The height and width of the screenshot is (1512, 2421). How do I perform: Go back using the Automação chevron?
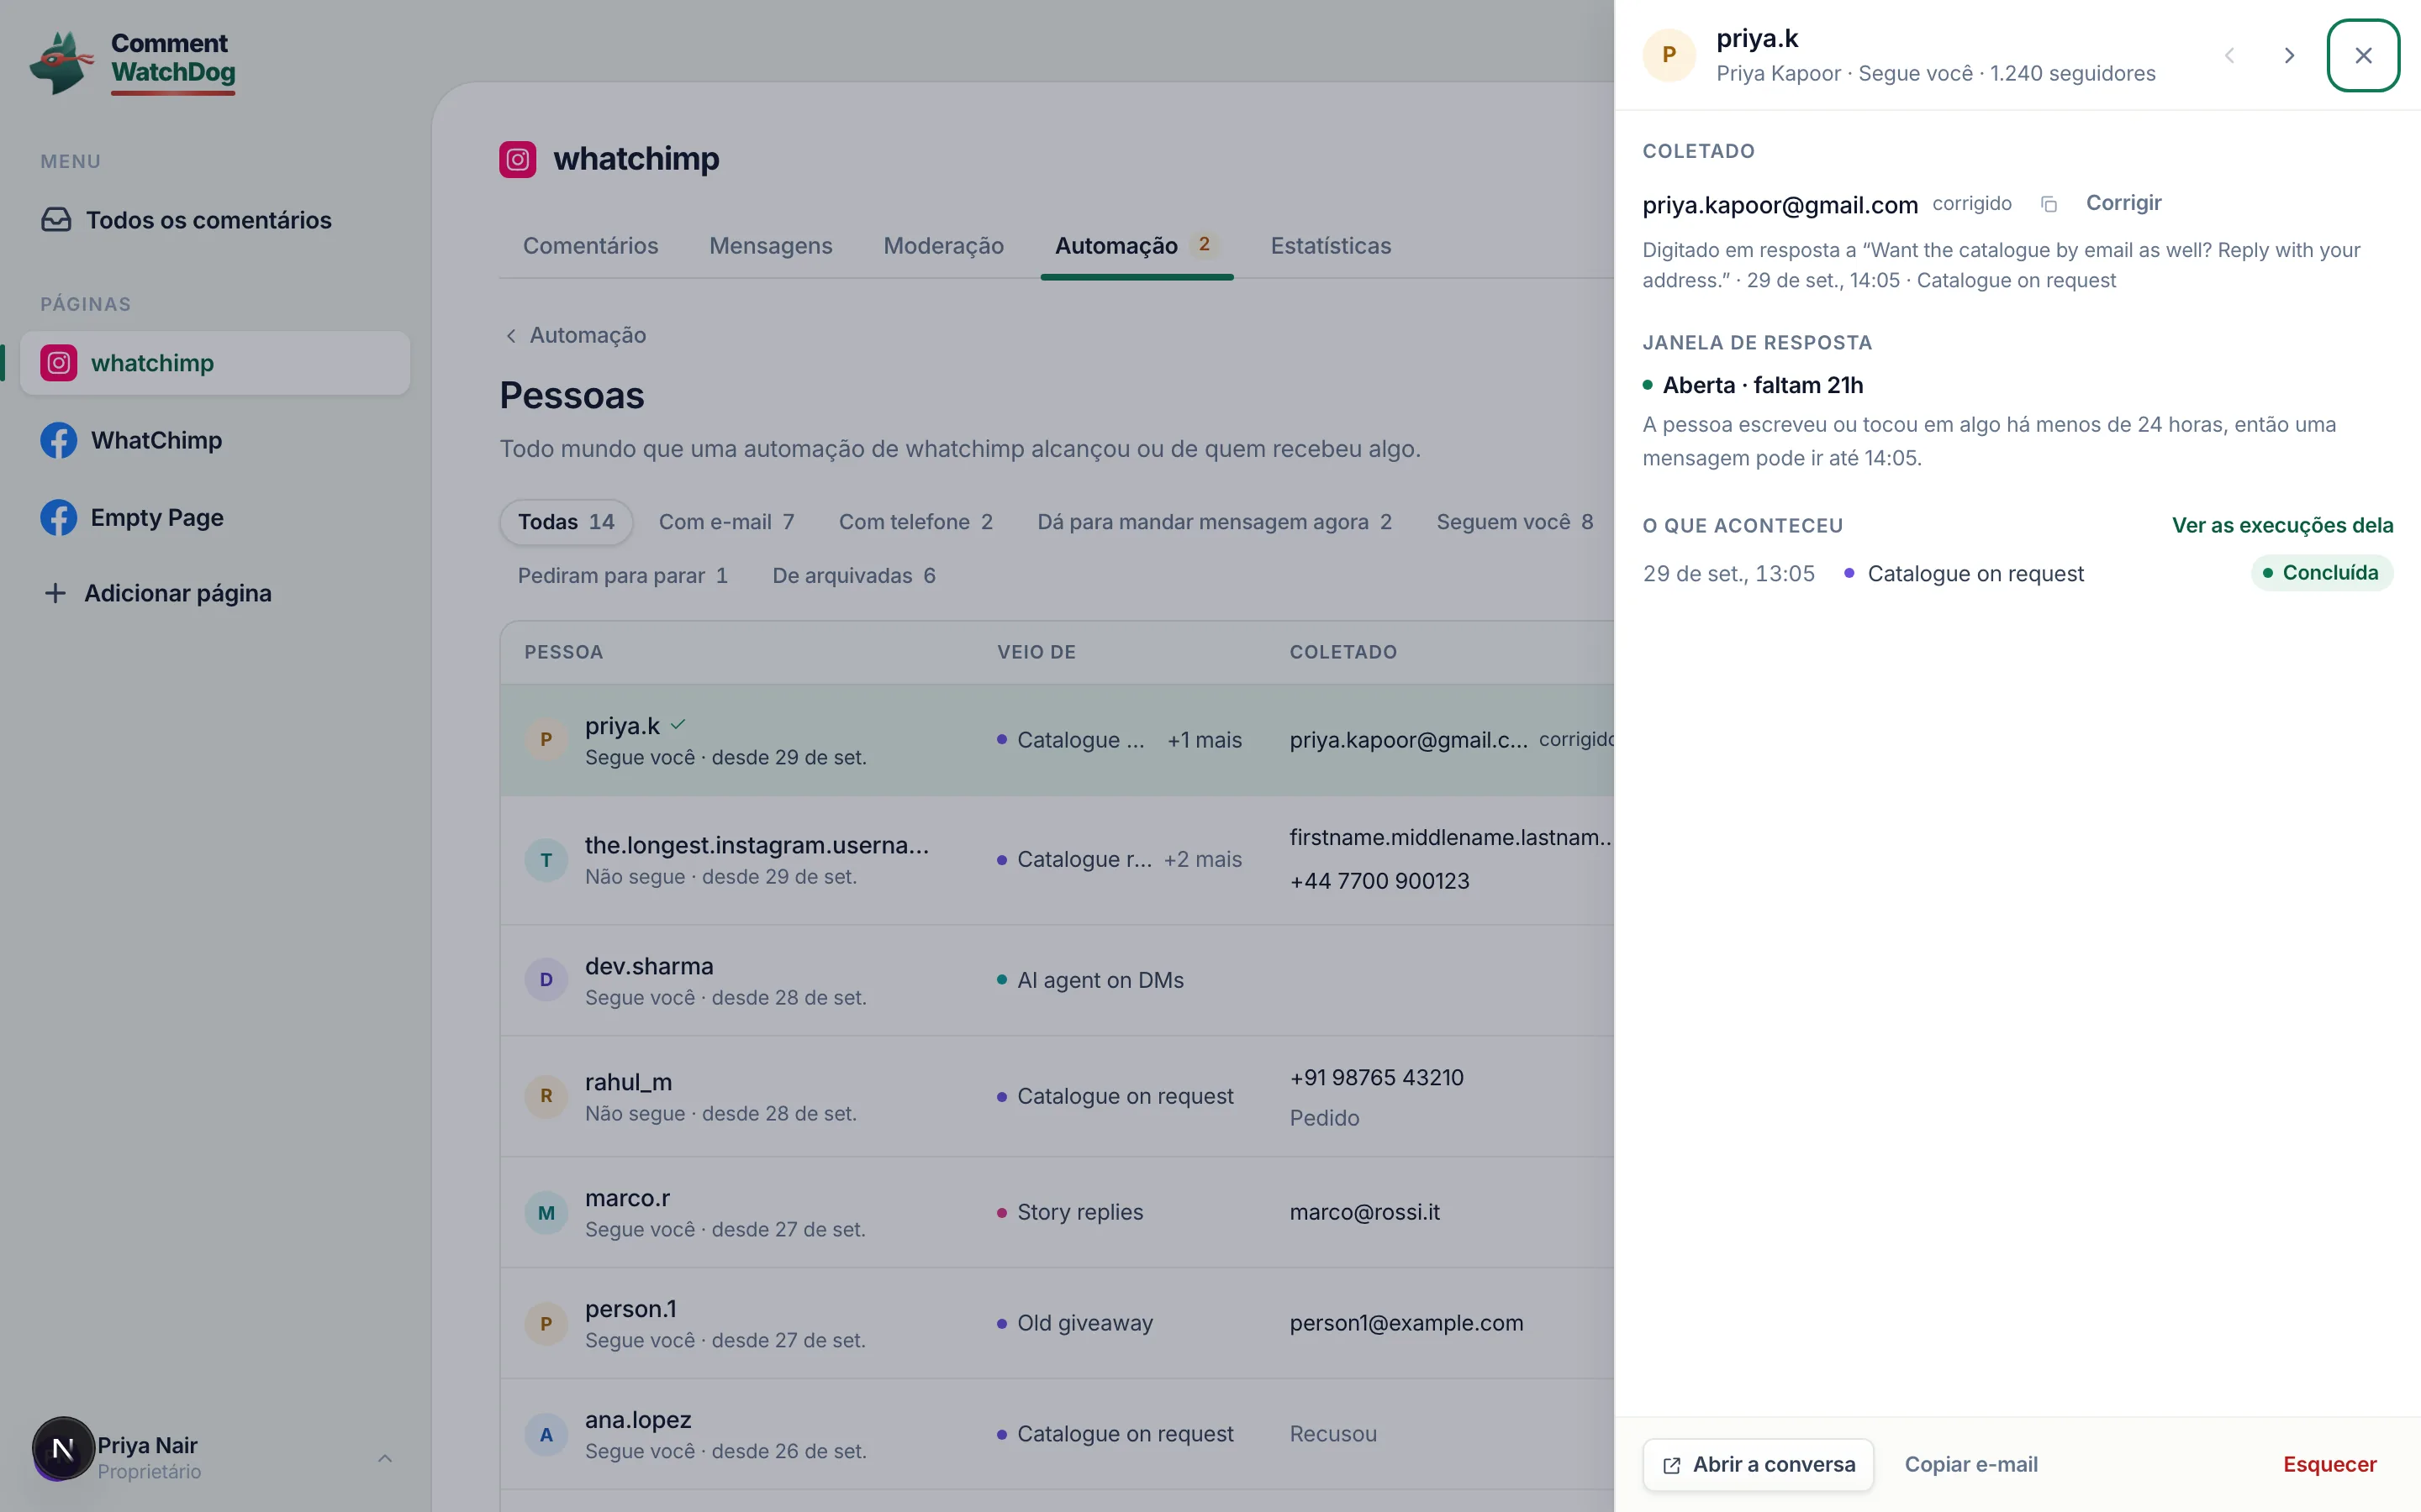click(511, 336)
